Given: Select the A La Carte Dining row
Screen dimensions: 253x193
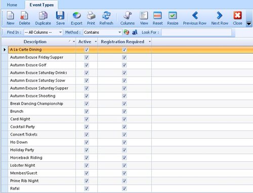Looking at the screenshot, I should (131, 49).
